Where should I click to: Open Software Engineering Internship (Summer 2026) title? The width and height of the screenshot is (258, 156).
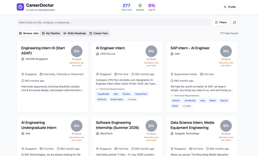[x=117, y=125]
